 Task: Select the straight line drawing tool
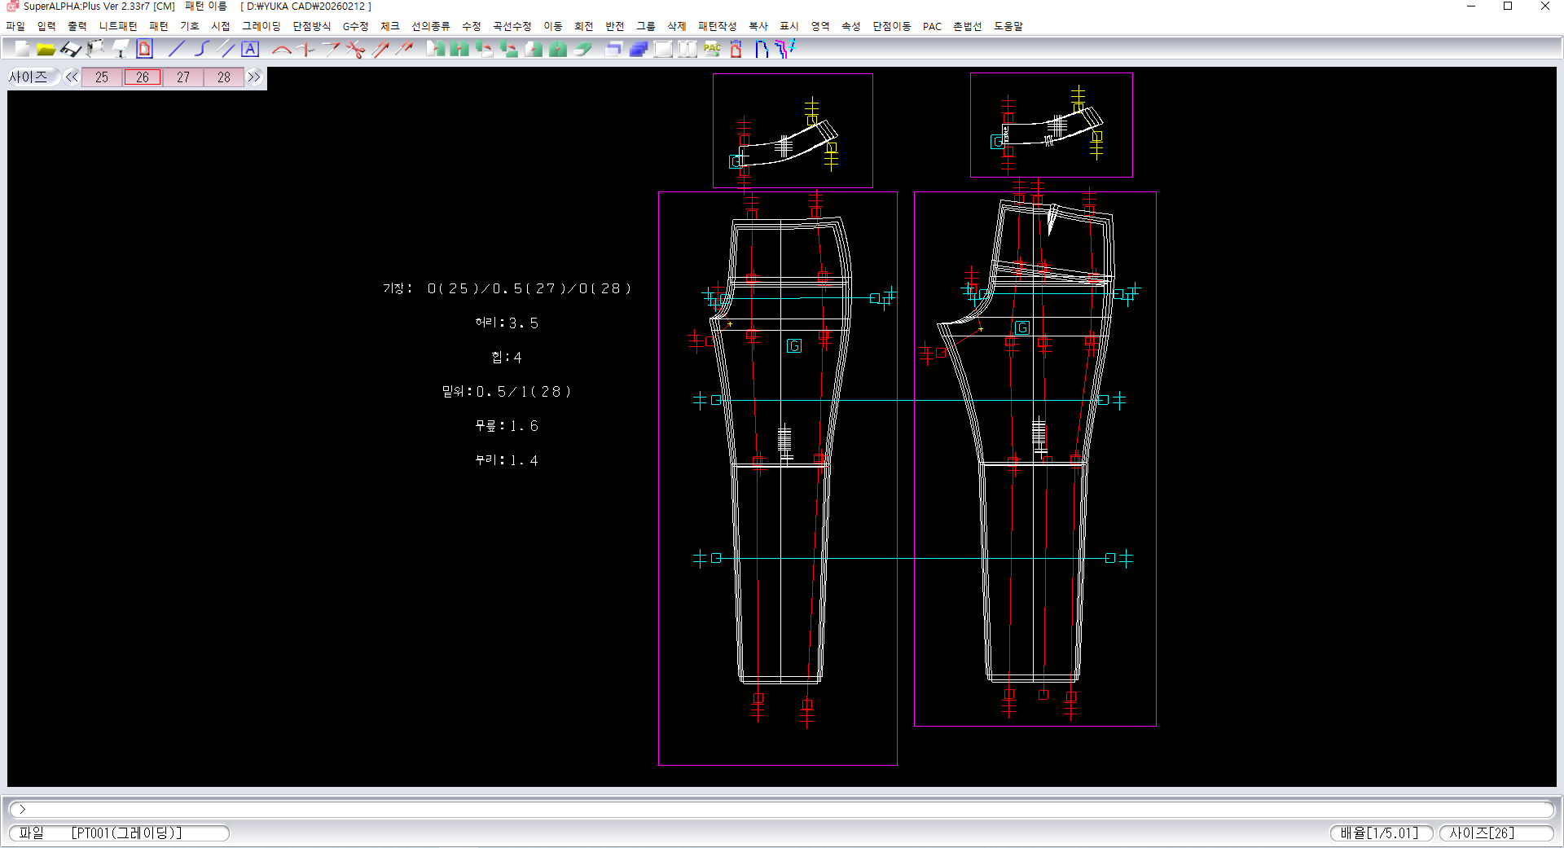[x=176, y=49]
